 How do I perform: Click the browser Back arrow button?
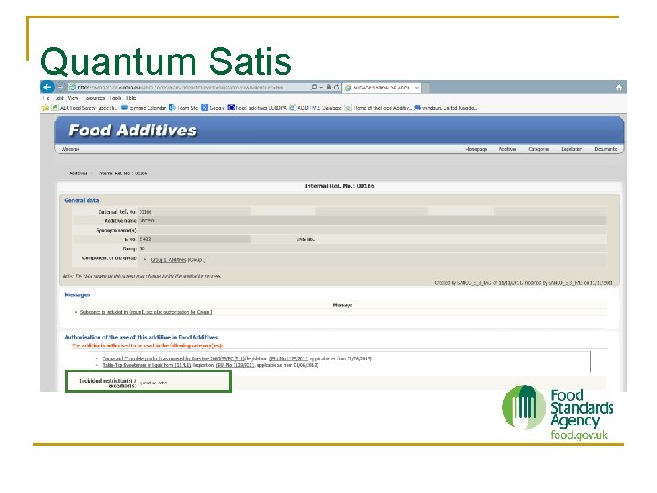[x=47, y=88]
